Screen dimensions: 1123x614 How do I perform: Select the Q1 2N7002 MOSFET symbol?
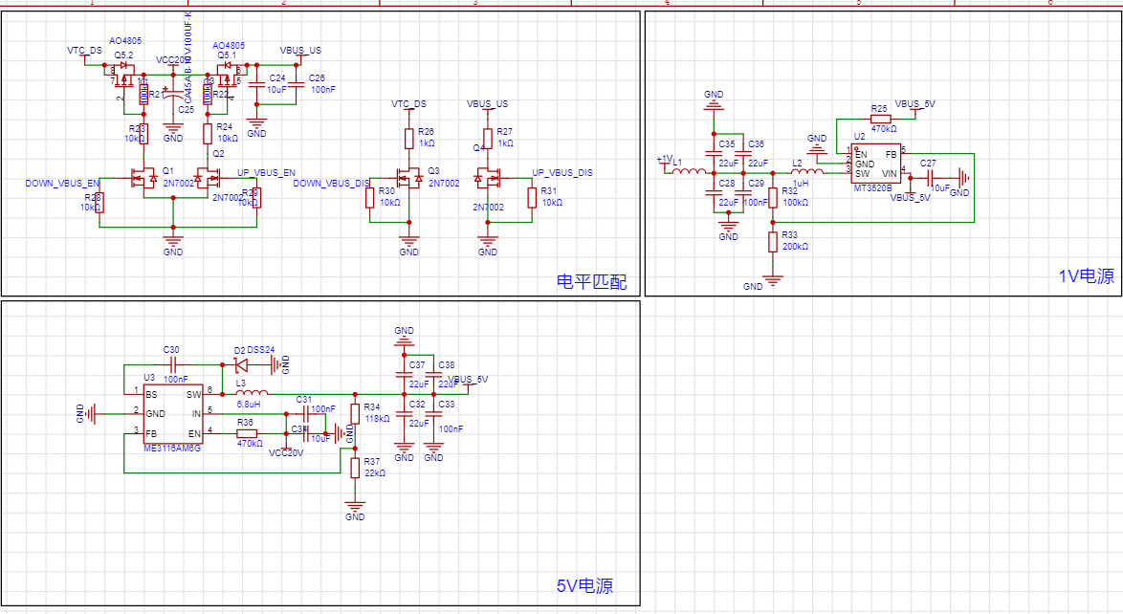pyautogui.click(x=145, y=177)
